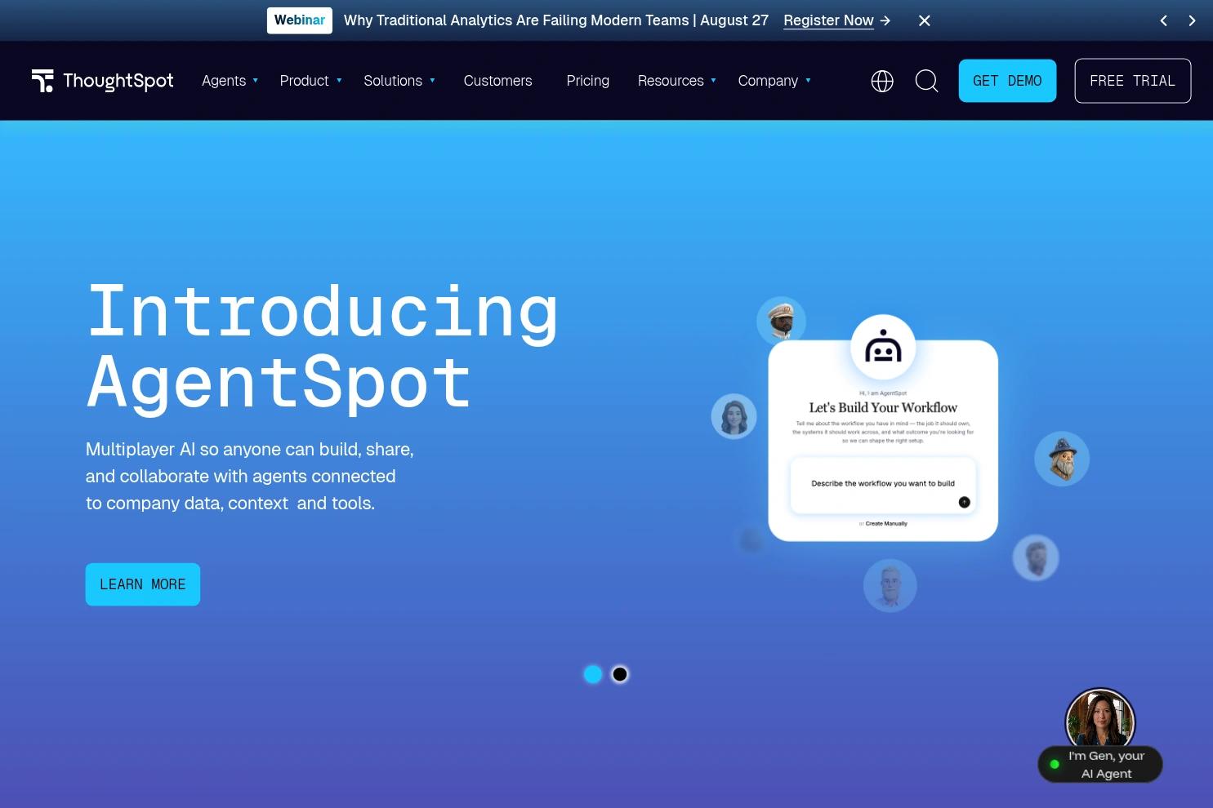Image resolution: width=1213 pixels, height=808 pixels.
Task: Click the Create Manually link
Action: click(886, 524)
